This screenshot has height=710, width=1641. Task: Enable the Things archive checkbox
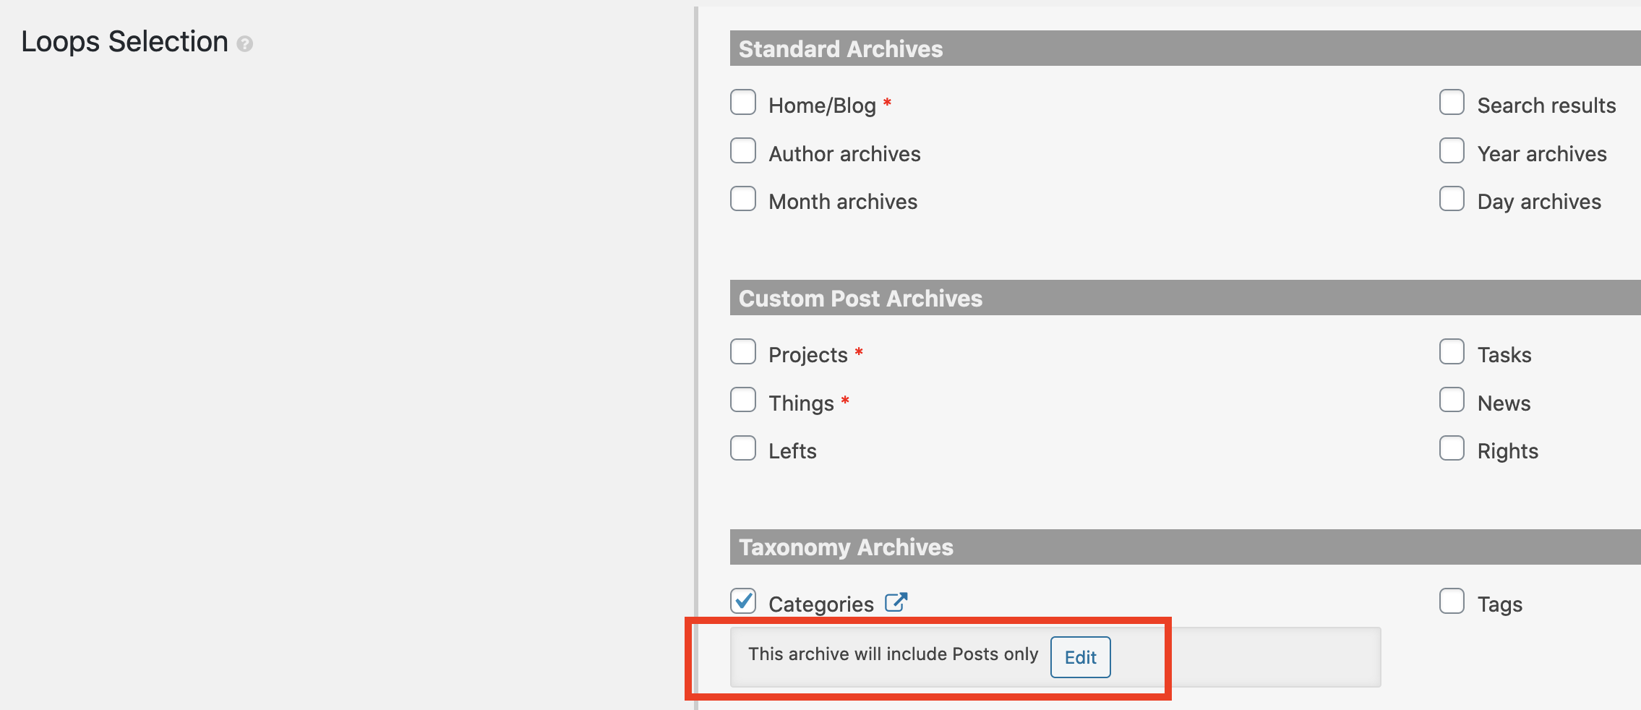[743, 400]
